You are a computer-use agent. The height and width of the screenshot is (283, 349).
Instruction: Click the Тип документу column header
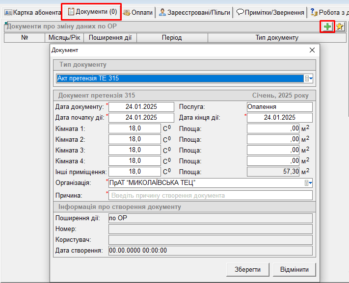click(276, 38)
